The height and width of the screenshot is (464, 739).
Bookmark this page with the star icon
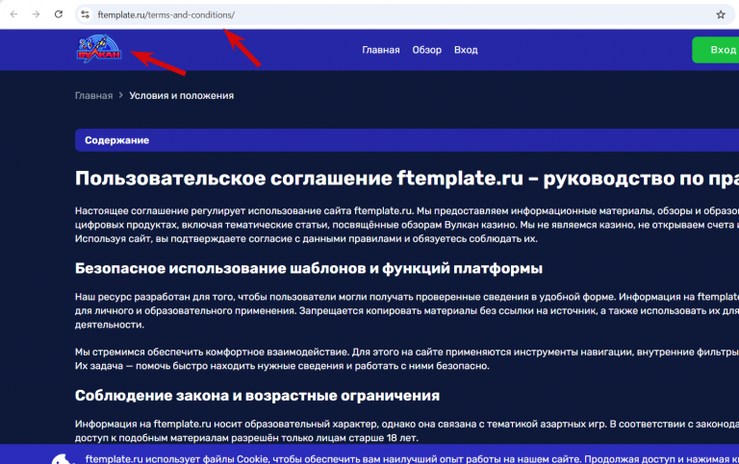point(720,14)
